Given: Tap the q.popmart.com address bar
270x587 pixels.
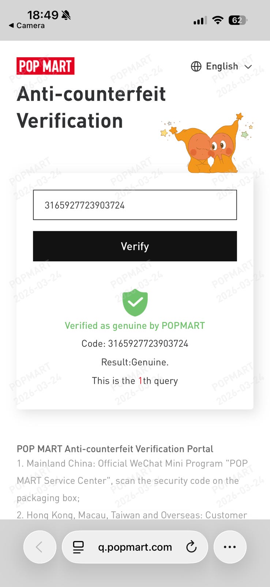Looking at the screenshot, I should coord(135,547).
